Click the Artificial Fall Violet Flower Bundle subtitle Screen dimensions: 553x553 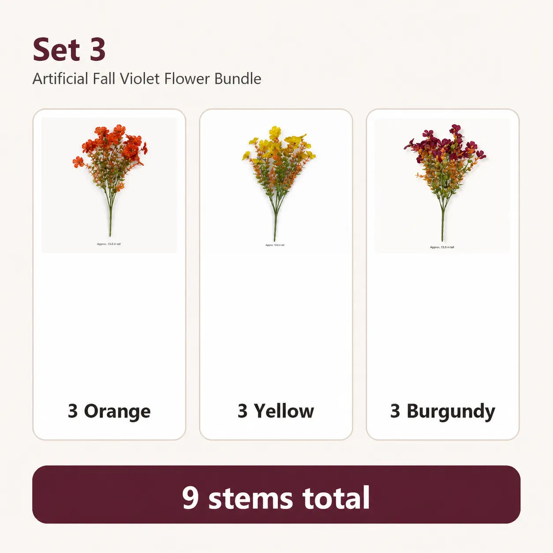pos(147,79)
